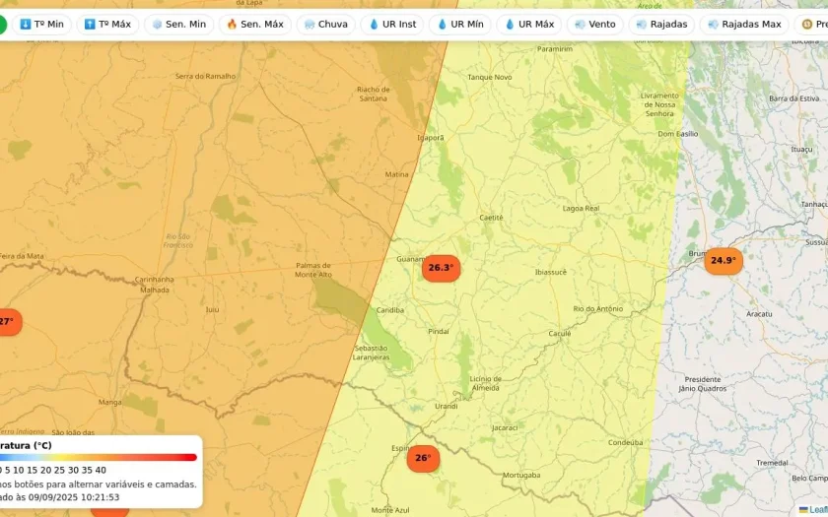Click the Lagoa Real label
This screenshot has width=828, height=517.
581,209
